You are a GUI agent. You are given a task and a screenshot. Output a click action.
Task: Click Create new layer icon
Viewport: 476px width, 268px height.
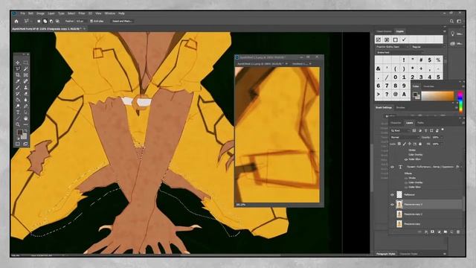pos(451,232)
